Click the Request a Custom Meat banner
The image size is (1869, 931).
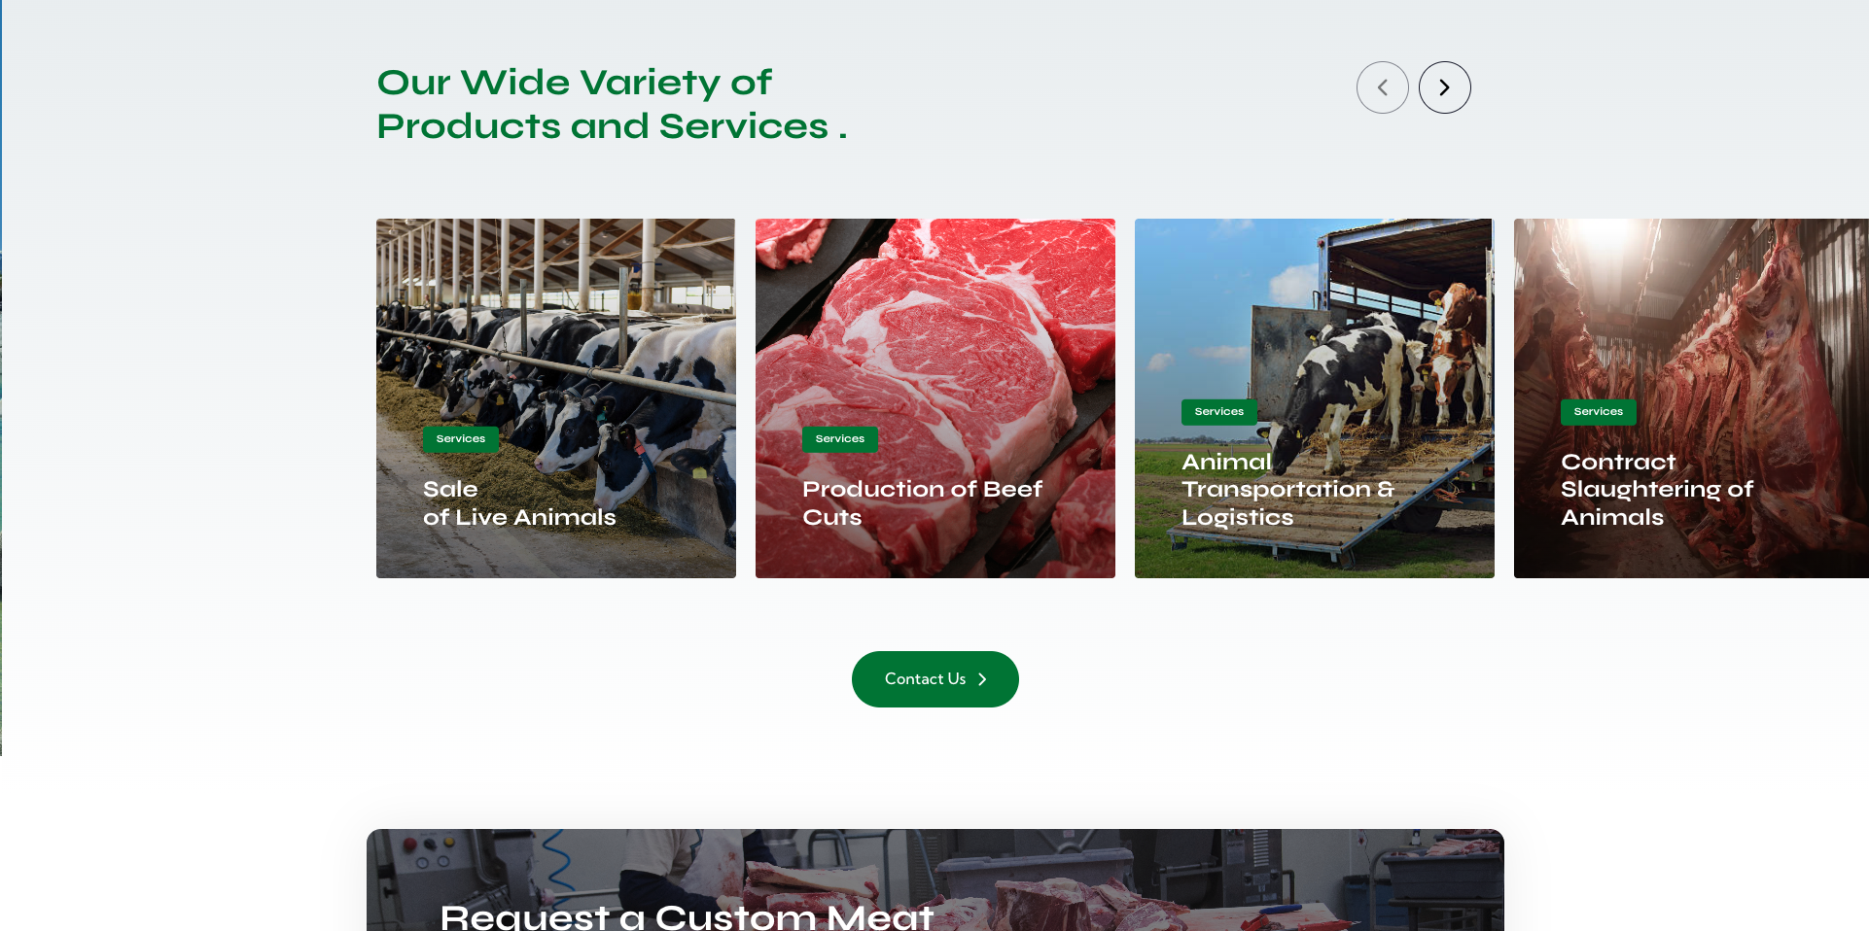(x=934, y=879)
